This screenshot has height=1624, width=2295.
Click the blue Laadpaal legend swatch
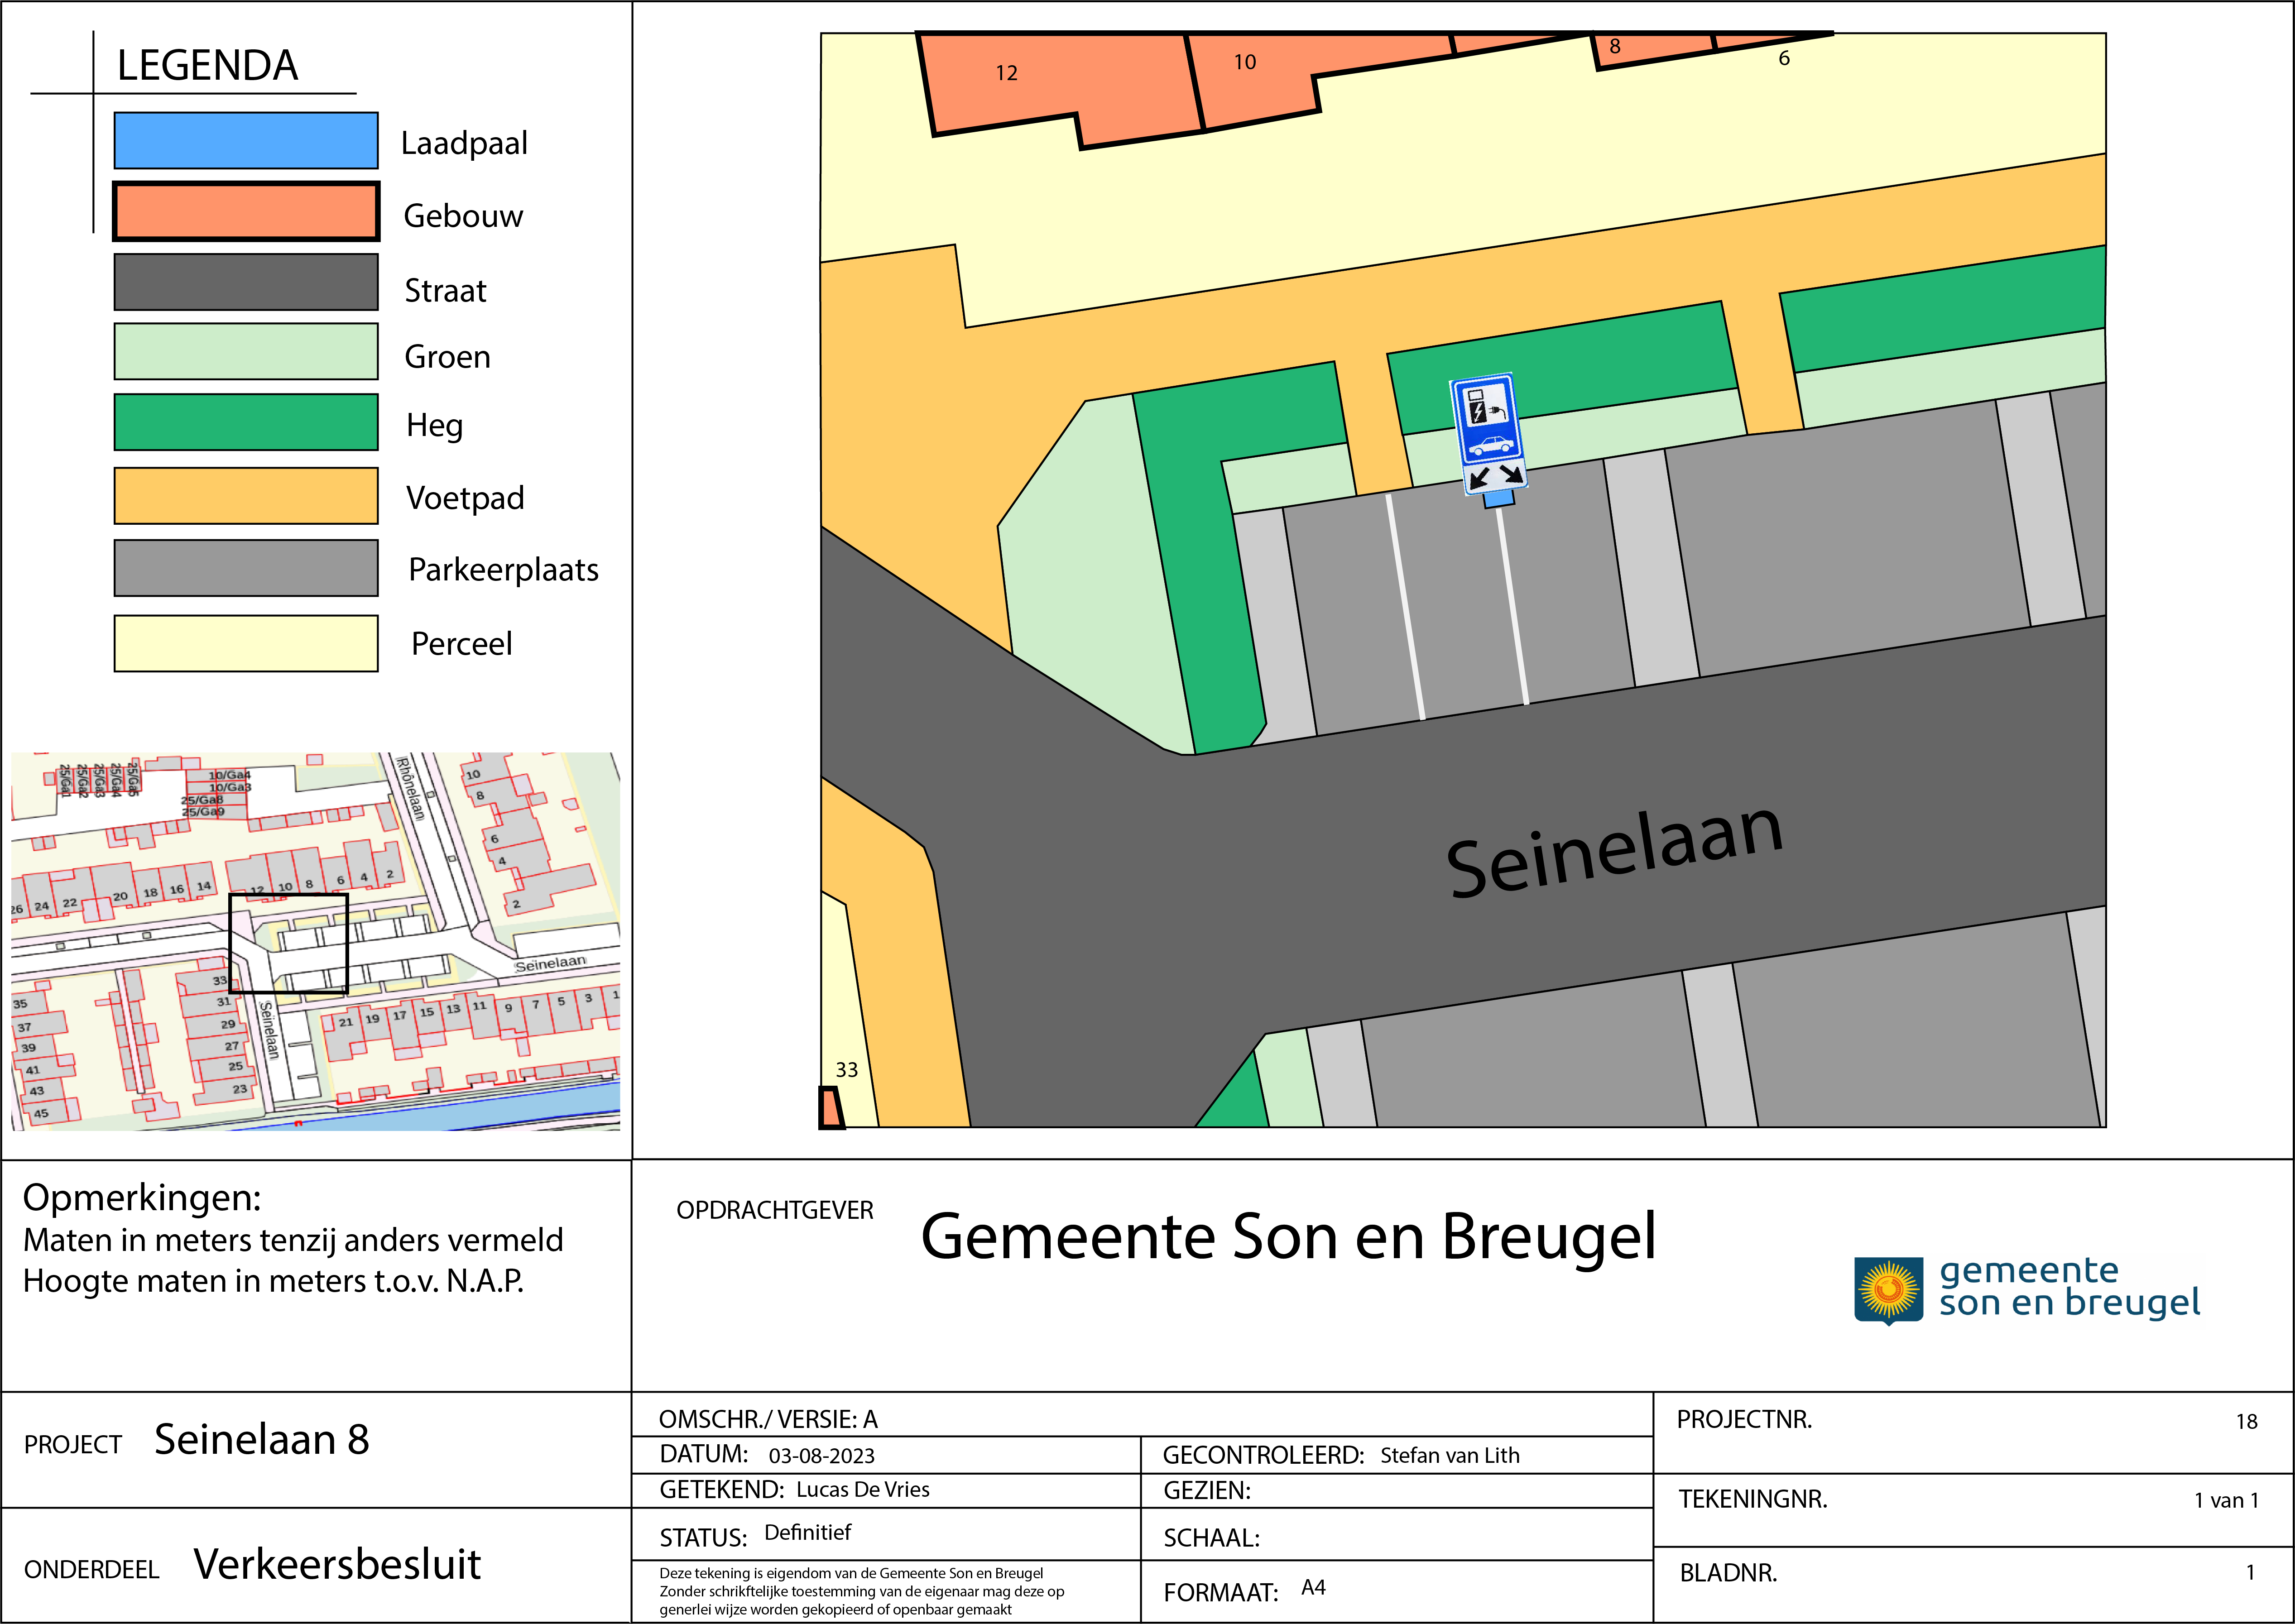[x=246, y=141]
